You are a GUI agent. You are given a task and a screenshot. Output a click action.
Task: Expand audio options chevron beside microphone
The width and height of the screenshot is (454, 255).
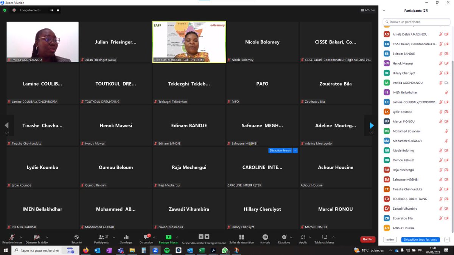tap(20, 237)
